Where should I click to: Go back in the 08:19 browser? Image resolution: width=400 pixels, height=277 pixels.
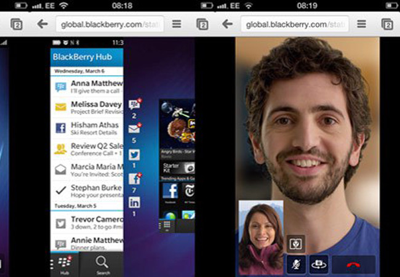pos(227,24)
